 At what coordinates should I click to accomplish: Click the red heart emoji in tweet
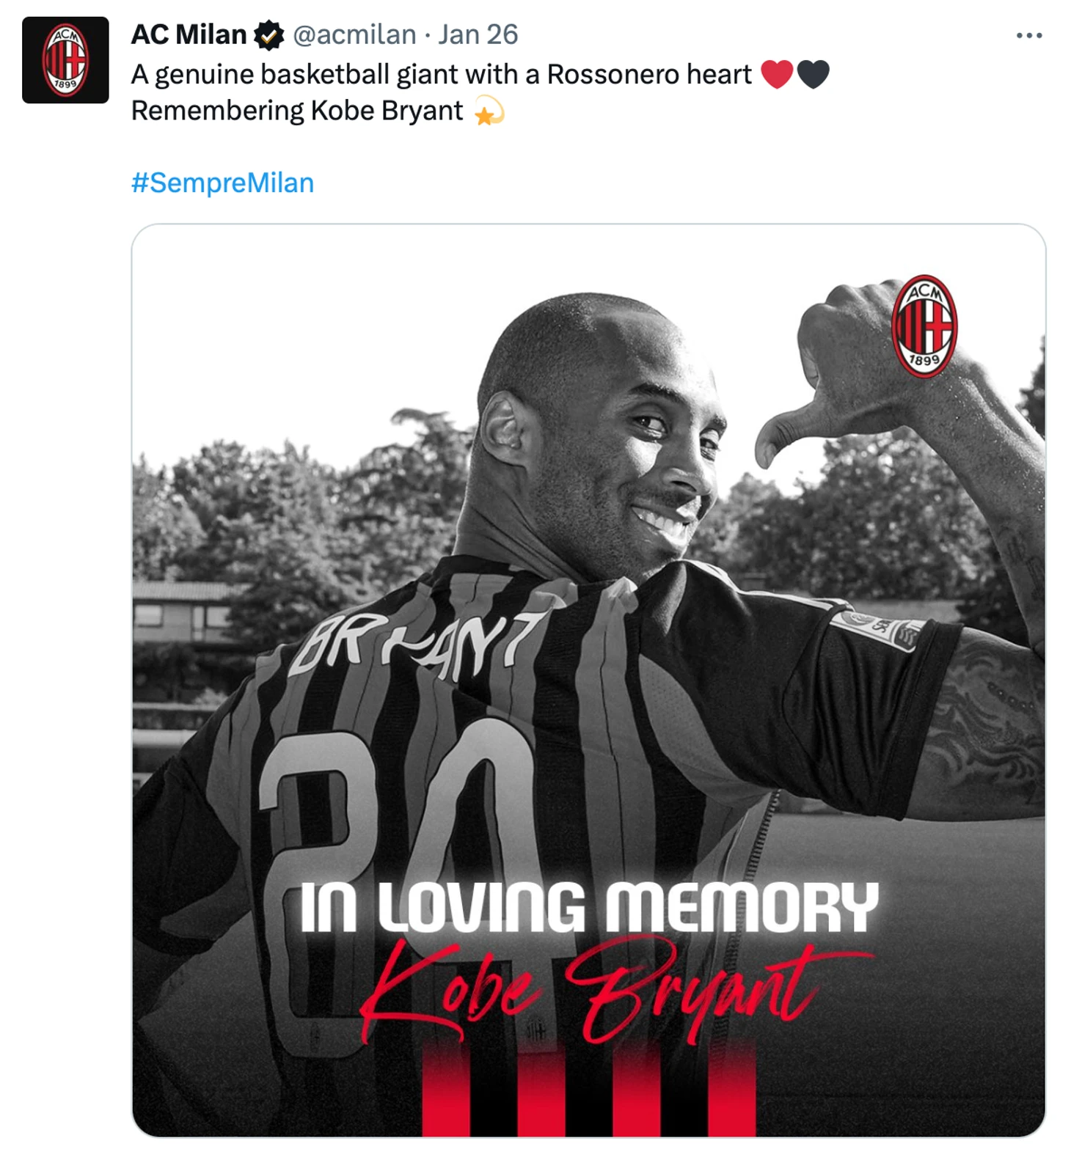[777, 74]
